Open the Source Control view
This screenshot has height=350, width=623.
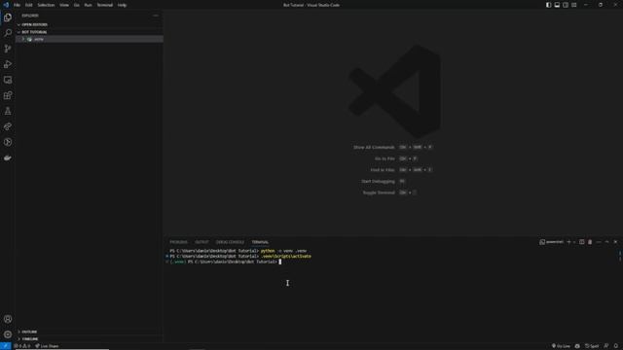[8, 49]
